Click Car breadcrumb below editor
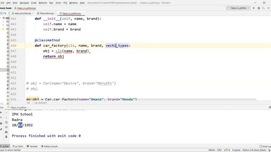The image size is (271, 152). (28, 103)
